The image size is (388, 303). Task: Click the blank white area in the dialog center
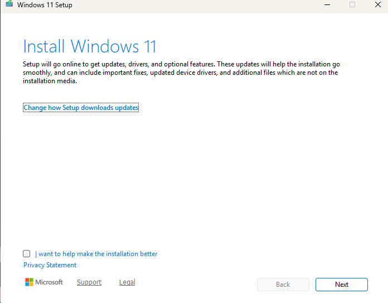[x=195, y=179]
